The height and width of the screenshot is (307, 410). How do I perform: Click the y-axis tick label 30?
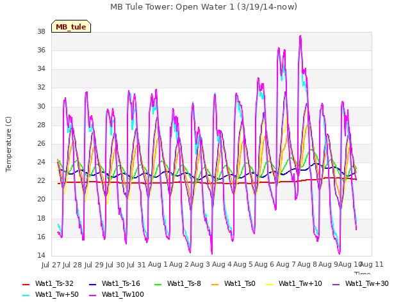pyautogui.click(x=41, y=107)
